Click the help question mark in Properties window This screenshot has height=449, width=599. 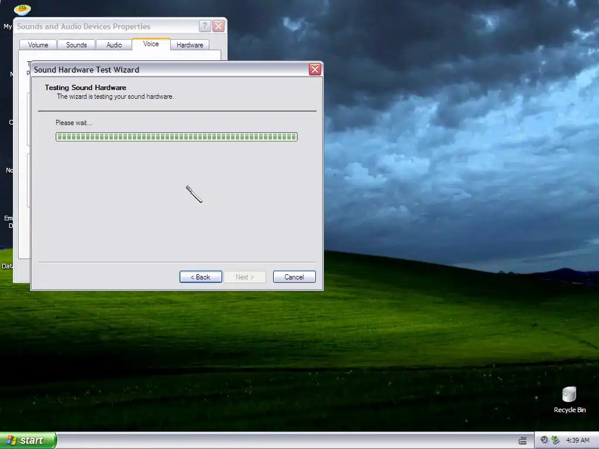coord(205,26)
